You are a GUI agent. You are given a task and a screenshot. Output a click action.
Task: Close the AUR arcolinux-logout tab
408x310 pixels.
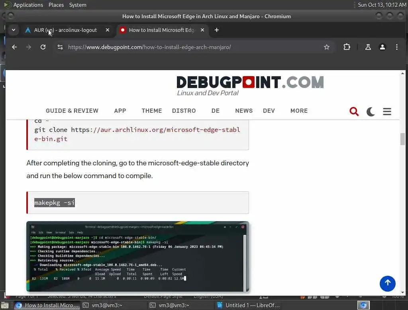click(108, 30)
